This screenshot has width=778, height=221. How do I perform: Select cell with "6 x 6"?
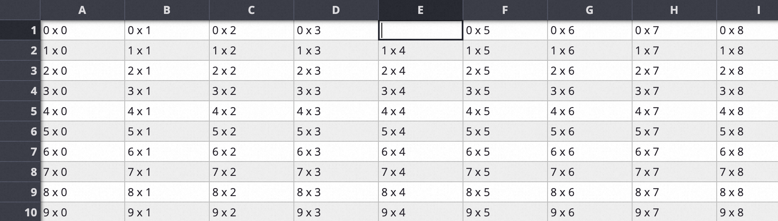pos(589,152)
